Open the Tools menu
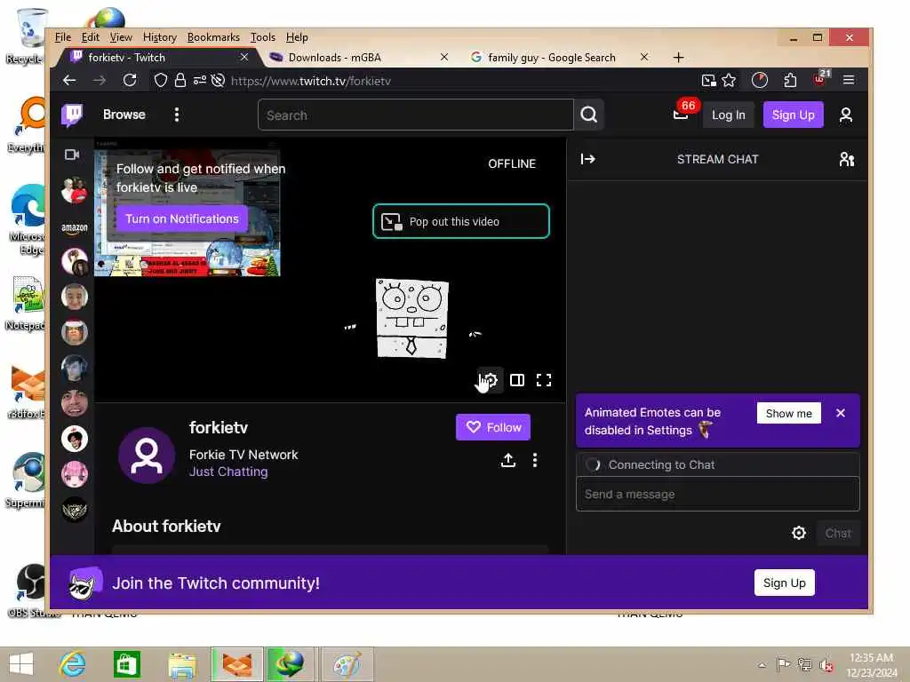 pos(263,37)
